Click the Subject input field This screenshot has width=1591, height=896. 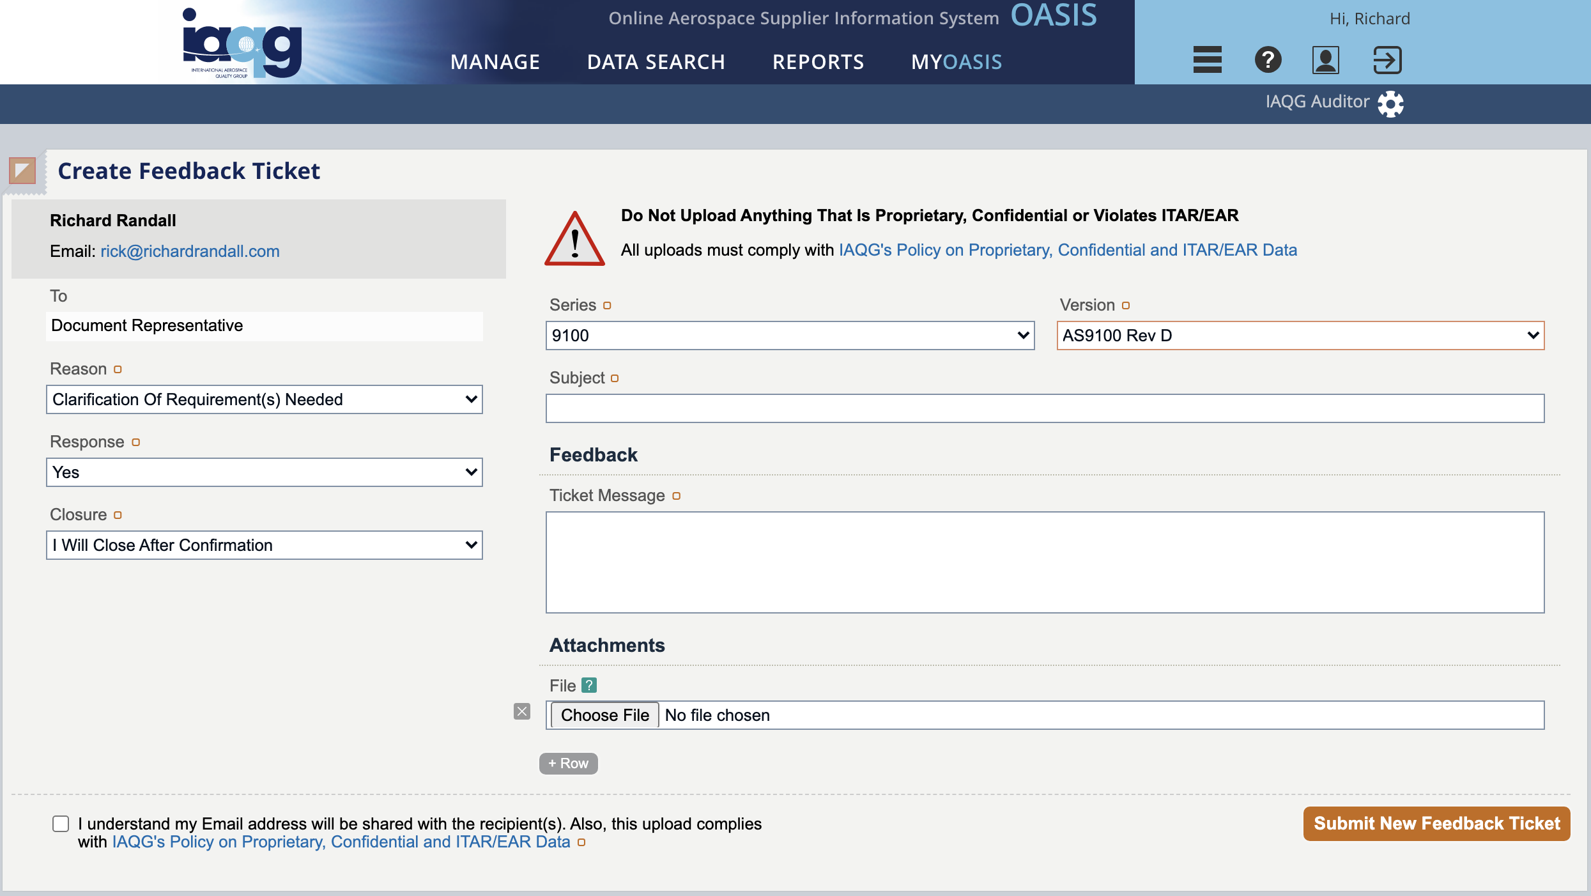[1045, 408]
